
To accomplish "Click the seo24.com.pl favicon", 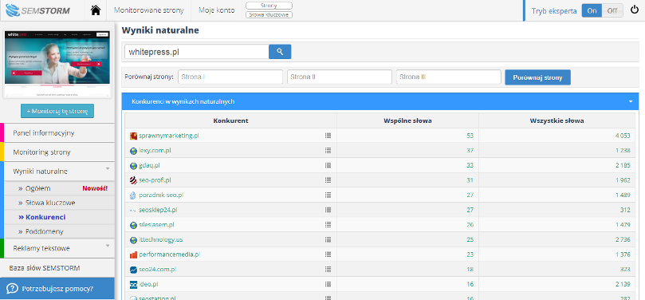I will (x=133, y=270).
